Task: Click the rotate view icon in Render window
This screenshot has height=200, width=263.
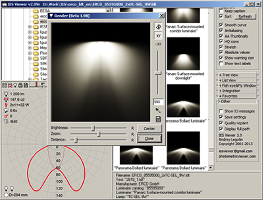Action: 158,26
